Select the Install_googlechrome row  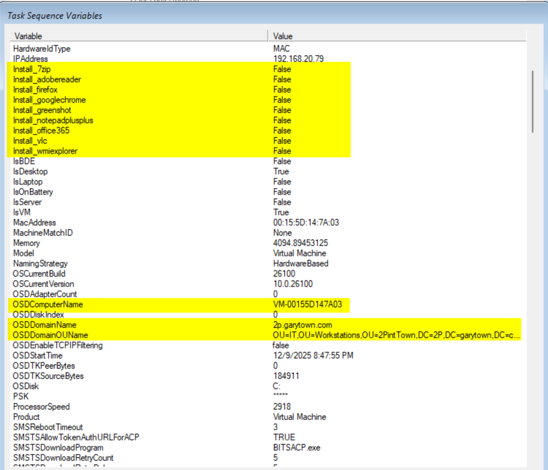pos(49,100)
